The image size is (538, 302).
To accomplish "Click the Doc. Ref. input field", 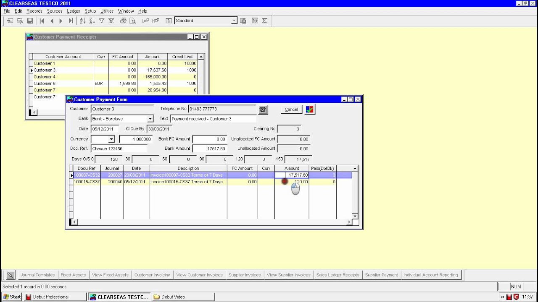I will tap(119, 148).
